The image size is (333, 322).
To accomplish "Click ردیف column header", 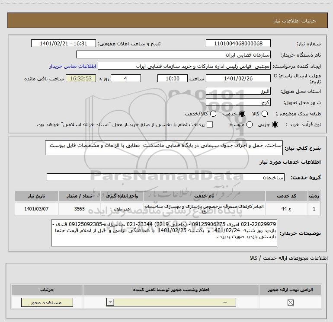I will (x=314, y=196).
